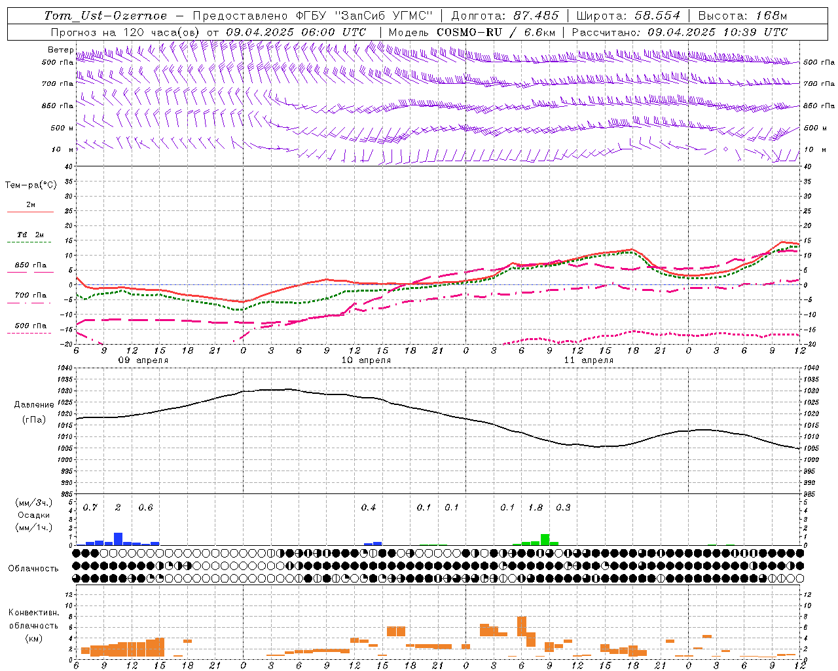The height and width of the screenshot is (671, 838).
Task: Click the 'Давление' pressure panel label
Action: [34, 405]
